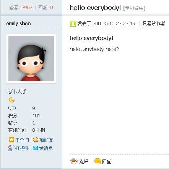This screenshot has height=169, width=169.
Task: Click the speech-bubble person icon for 打招呼
Action: point(11,148)
